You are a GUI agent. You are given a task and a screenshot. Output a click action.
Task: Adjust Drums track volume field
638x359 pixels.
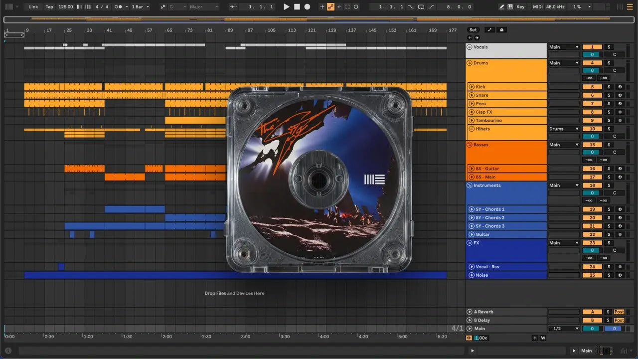(x=592, y=70)
